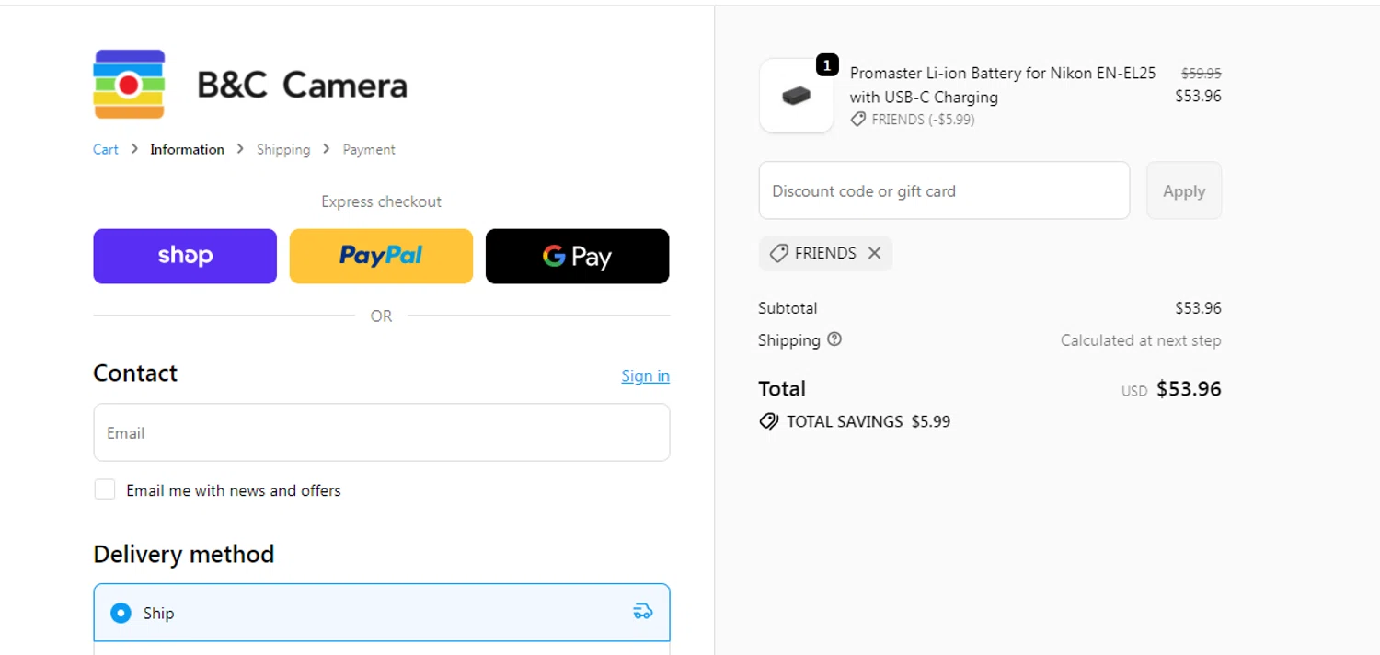Screen dimensions: 1380x655
Task: Remove the FRIENDS discount code tag
Action: [x=875, y=253]
